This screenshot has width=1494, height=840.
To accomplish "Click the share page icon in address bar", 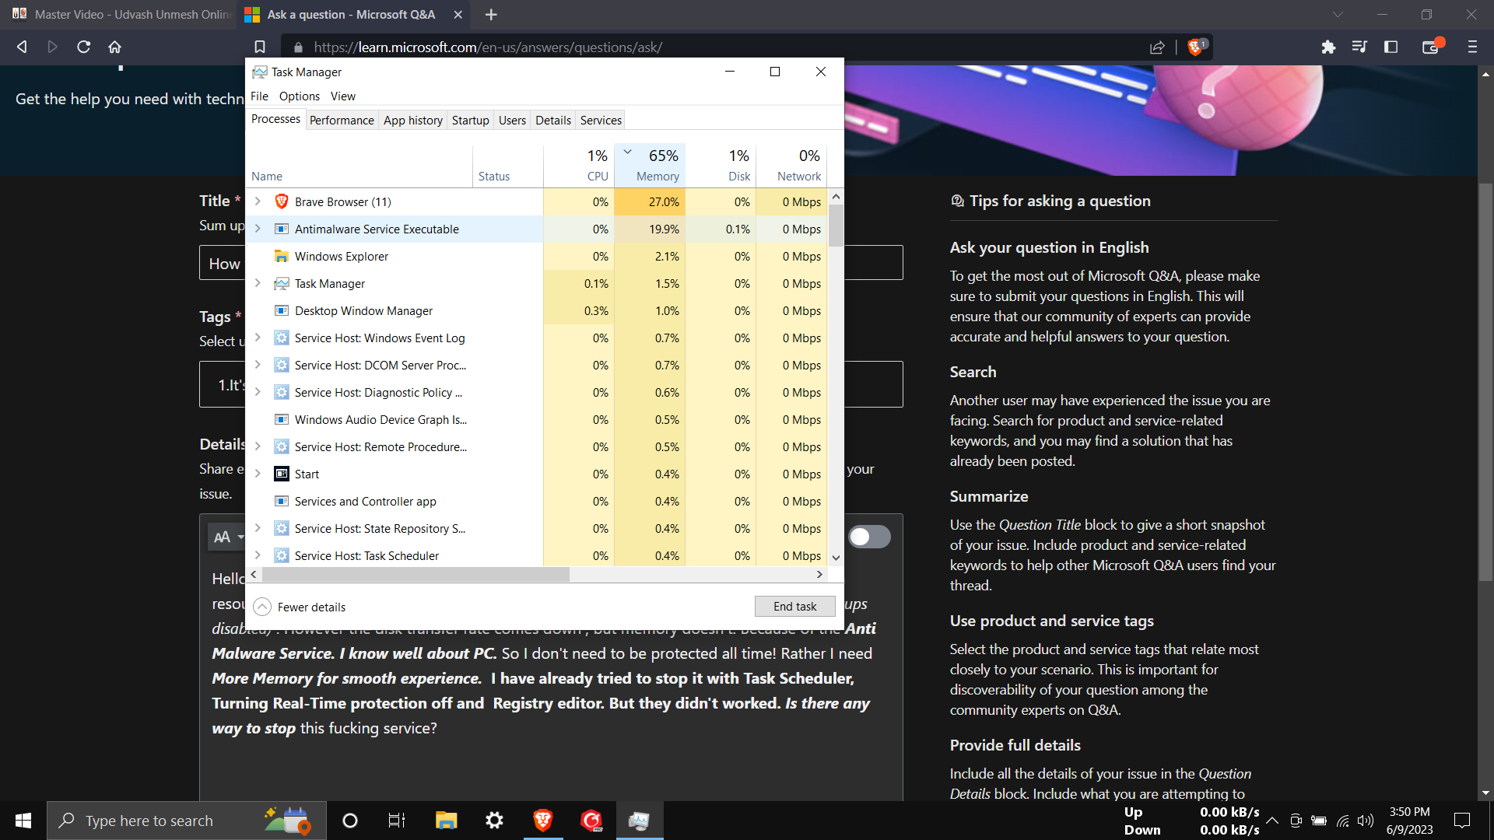I will 1157,47.
